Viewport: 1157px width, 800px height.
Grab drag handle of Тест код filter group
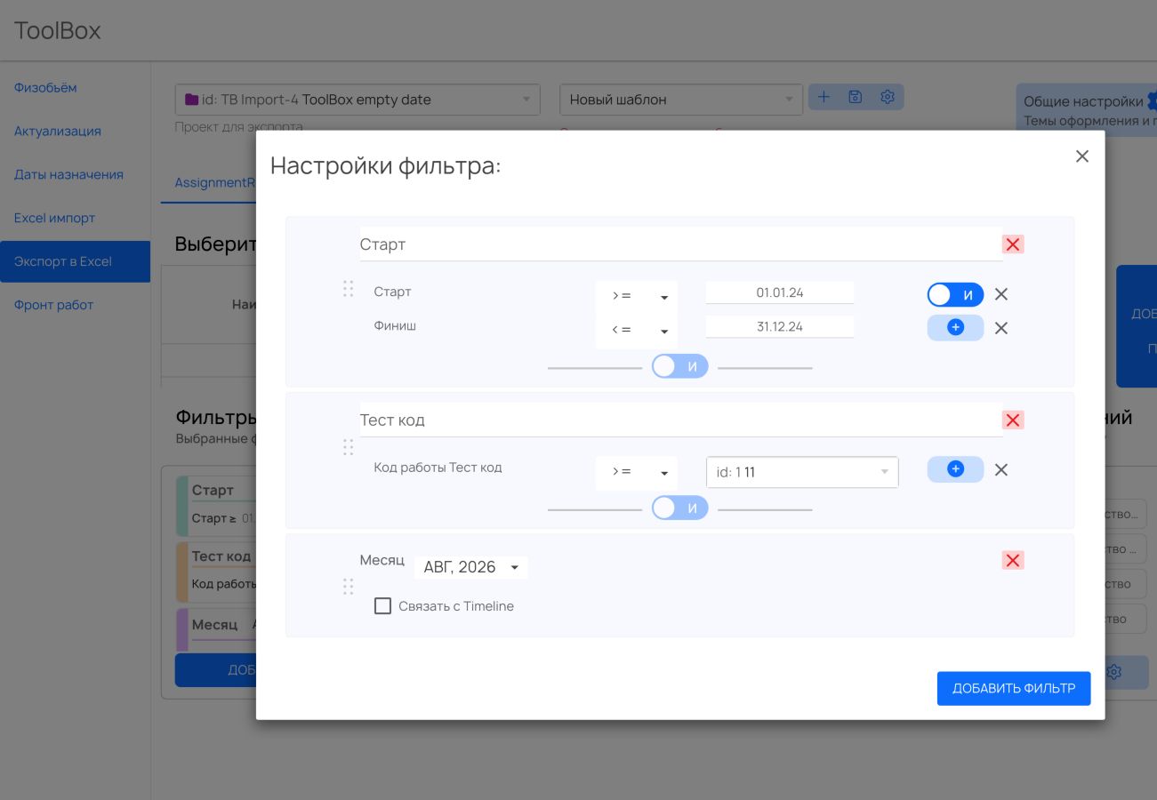point(349,447)
